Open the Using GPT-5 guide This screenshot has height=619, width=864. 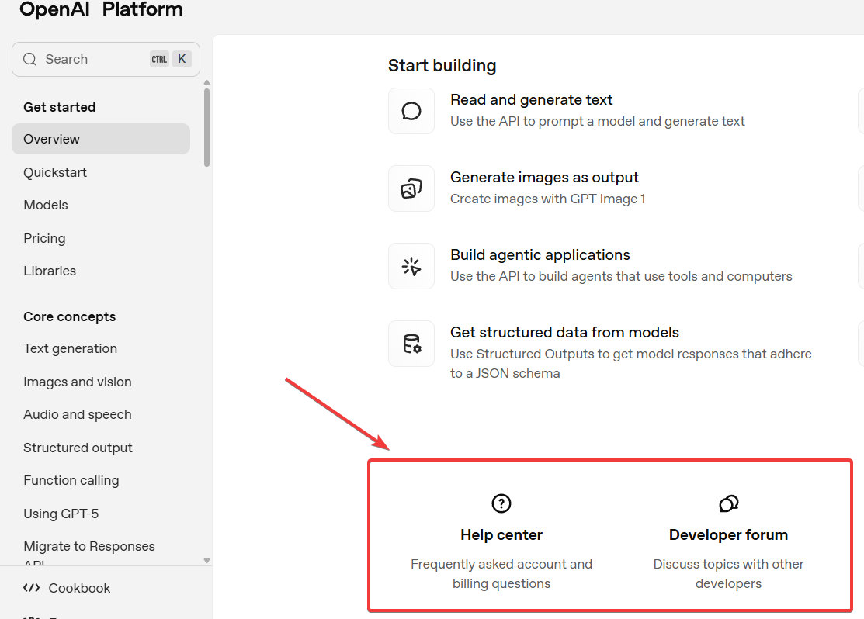point(61,514)
